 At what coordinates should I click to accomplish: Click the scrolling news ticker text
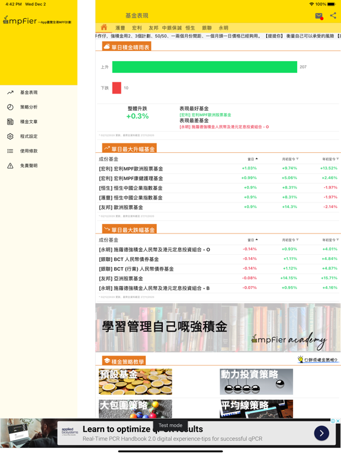tap(218, 36)
